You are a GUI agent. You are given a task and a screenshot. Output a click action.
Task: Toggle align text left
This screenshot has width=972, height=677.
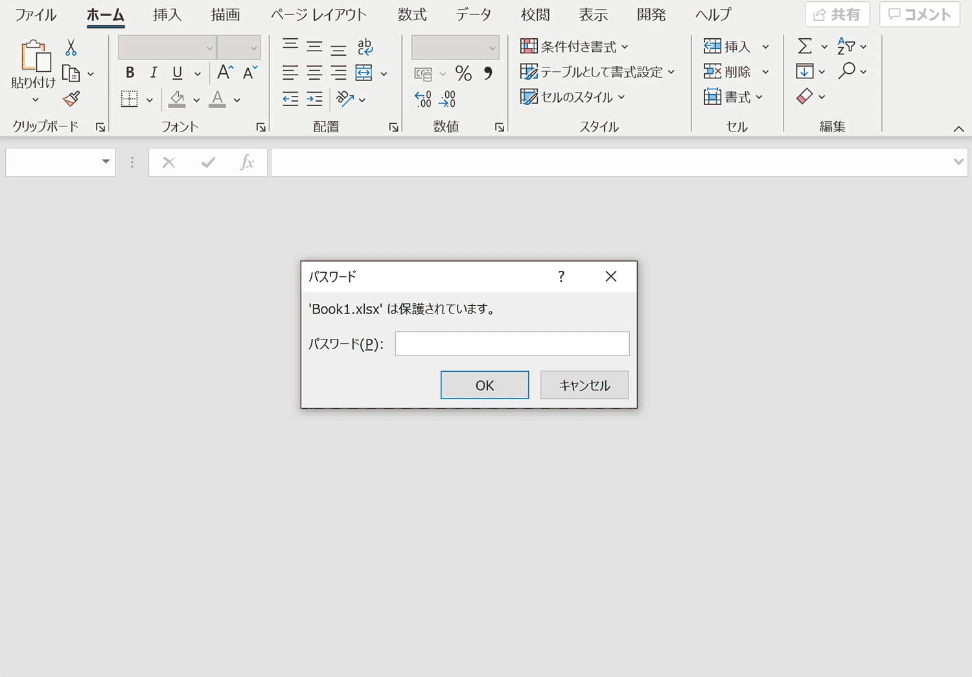[x=290, y=73]
